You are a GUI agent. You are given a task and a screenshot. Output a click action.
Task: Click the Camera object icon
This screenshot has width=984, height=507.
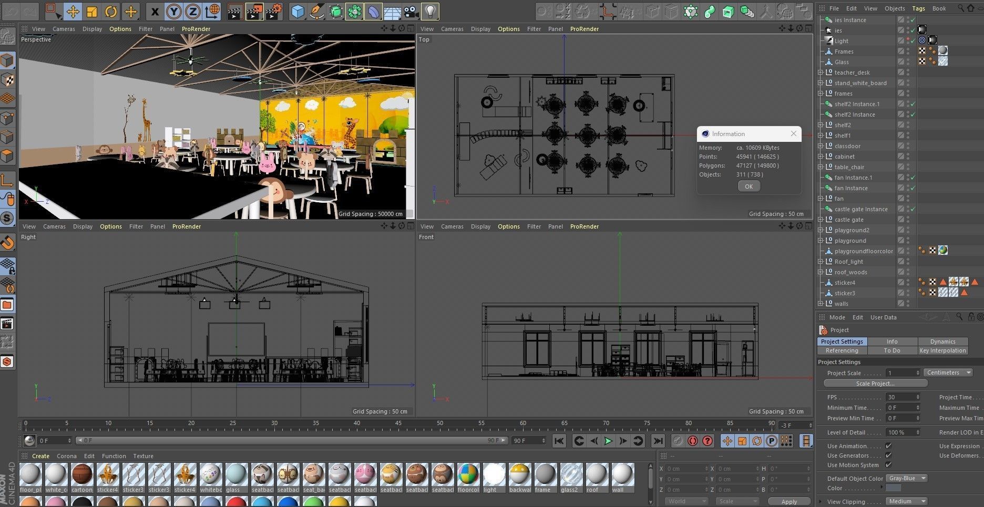pos(412,11)
